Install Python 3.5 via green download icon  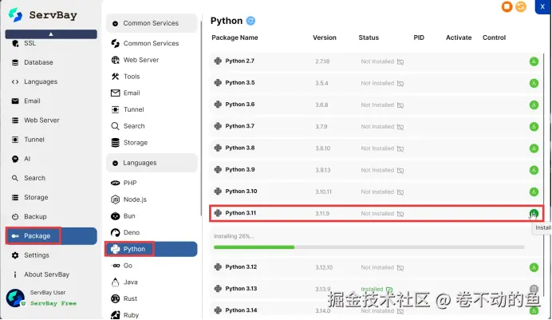[x=534, y=83]
